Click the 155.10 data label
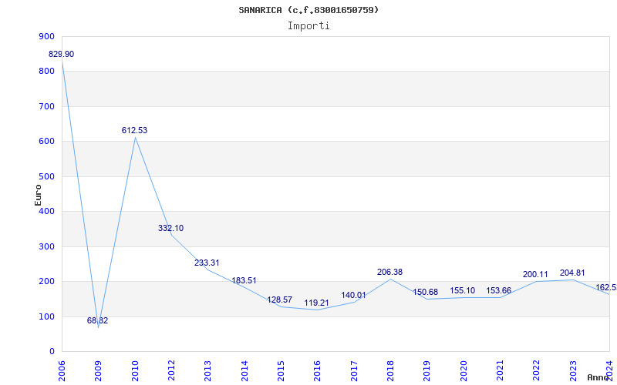The width and height of the screenshot is (617, 385). [x=463, y=291]
